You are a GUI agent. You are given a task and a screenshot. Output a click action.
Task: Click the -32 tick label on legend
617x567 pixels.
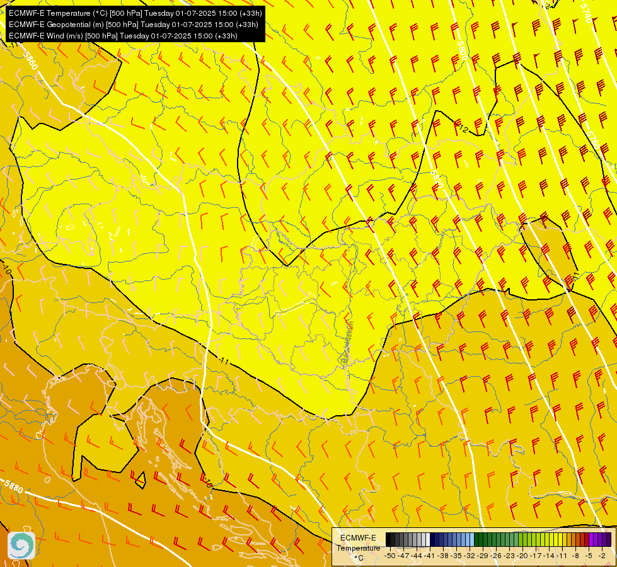(470, 556)
